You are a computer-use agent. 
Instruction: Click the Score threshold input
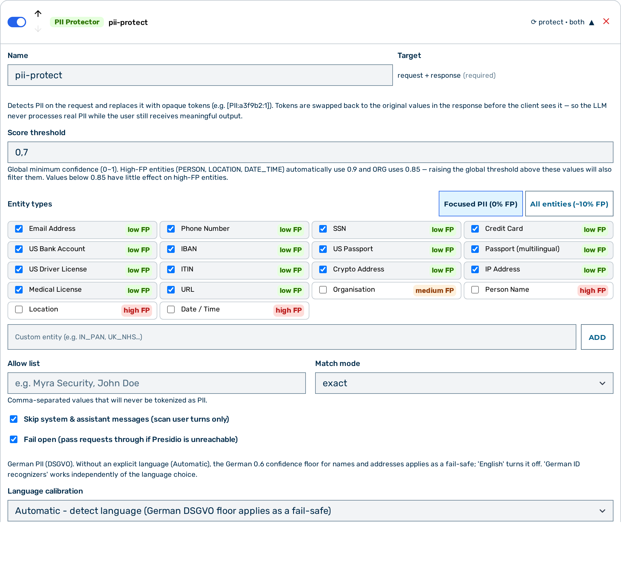[310, 152]
